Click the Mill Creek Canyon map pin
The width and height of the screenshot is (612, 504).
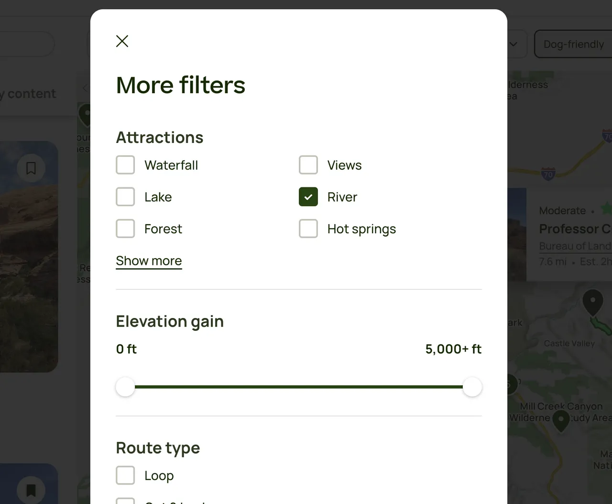(x=561, y=420)
